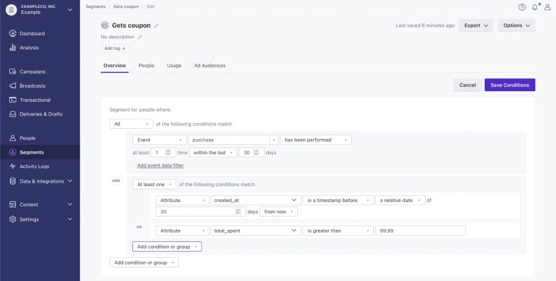
Task: Open the Export dropdown
Action: [x=476, y=25]
